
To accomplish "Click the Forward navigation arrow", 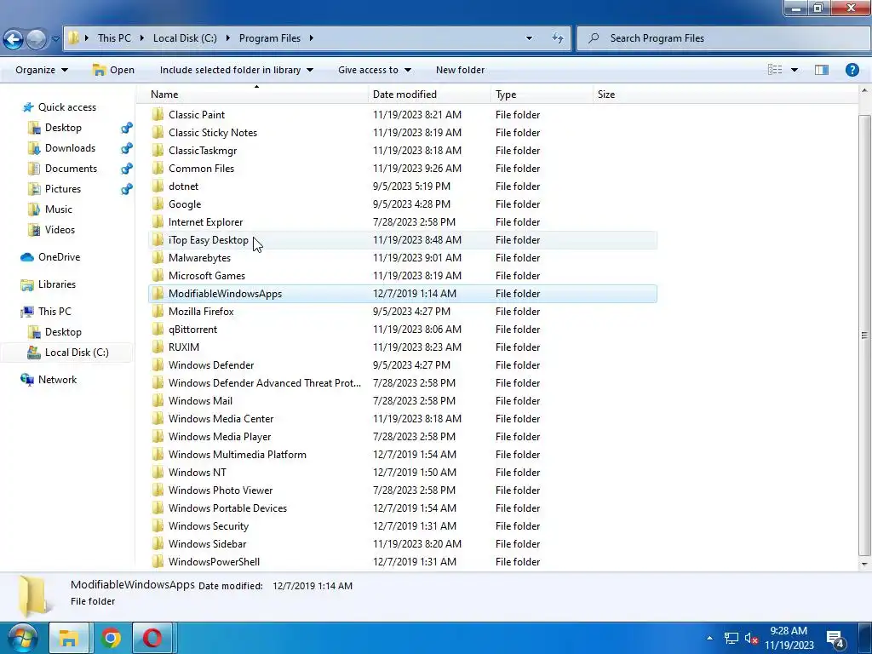I will 36,39.
